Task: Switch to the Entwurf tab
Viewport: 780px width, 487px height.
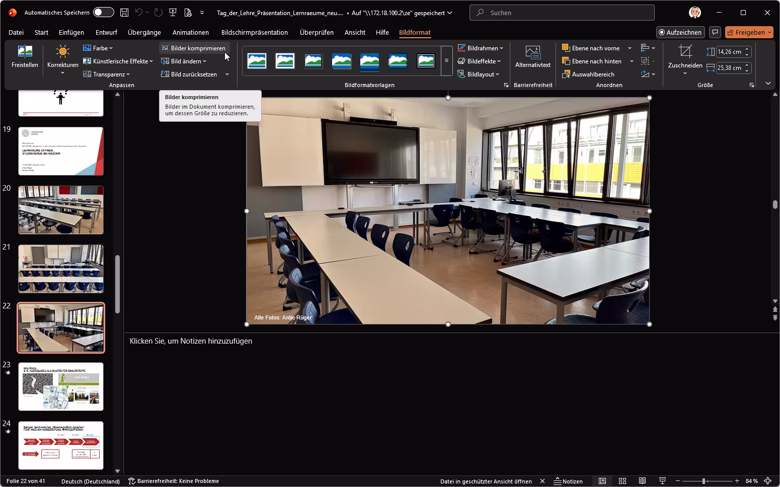Action: tap(106, 32)
